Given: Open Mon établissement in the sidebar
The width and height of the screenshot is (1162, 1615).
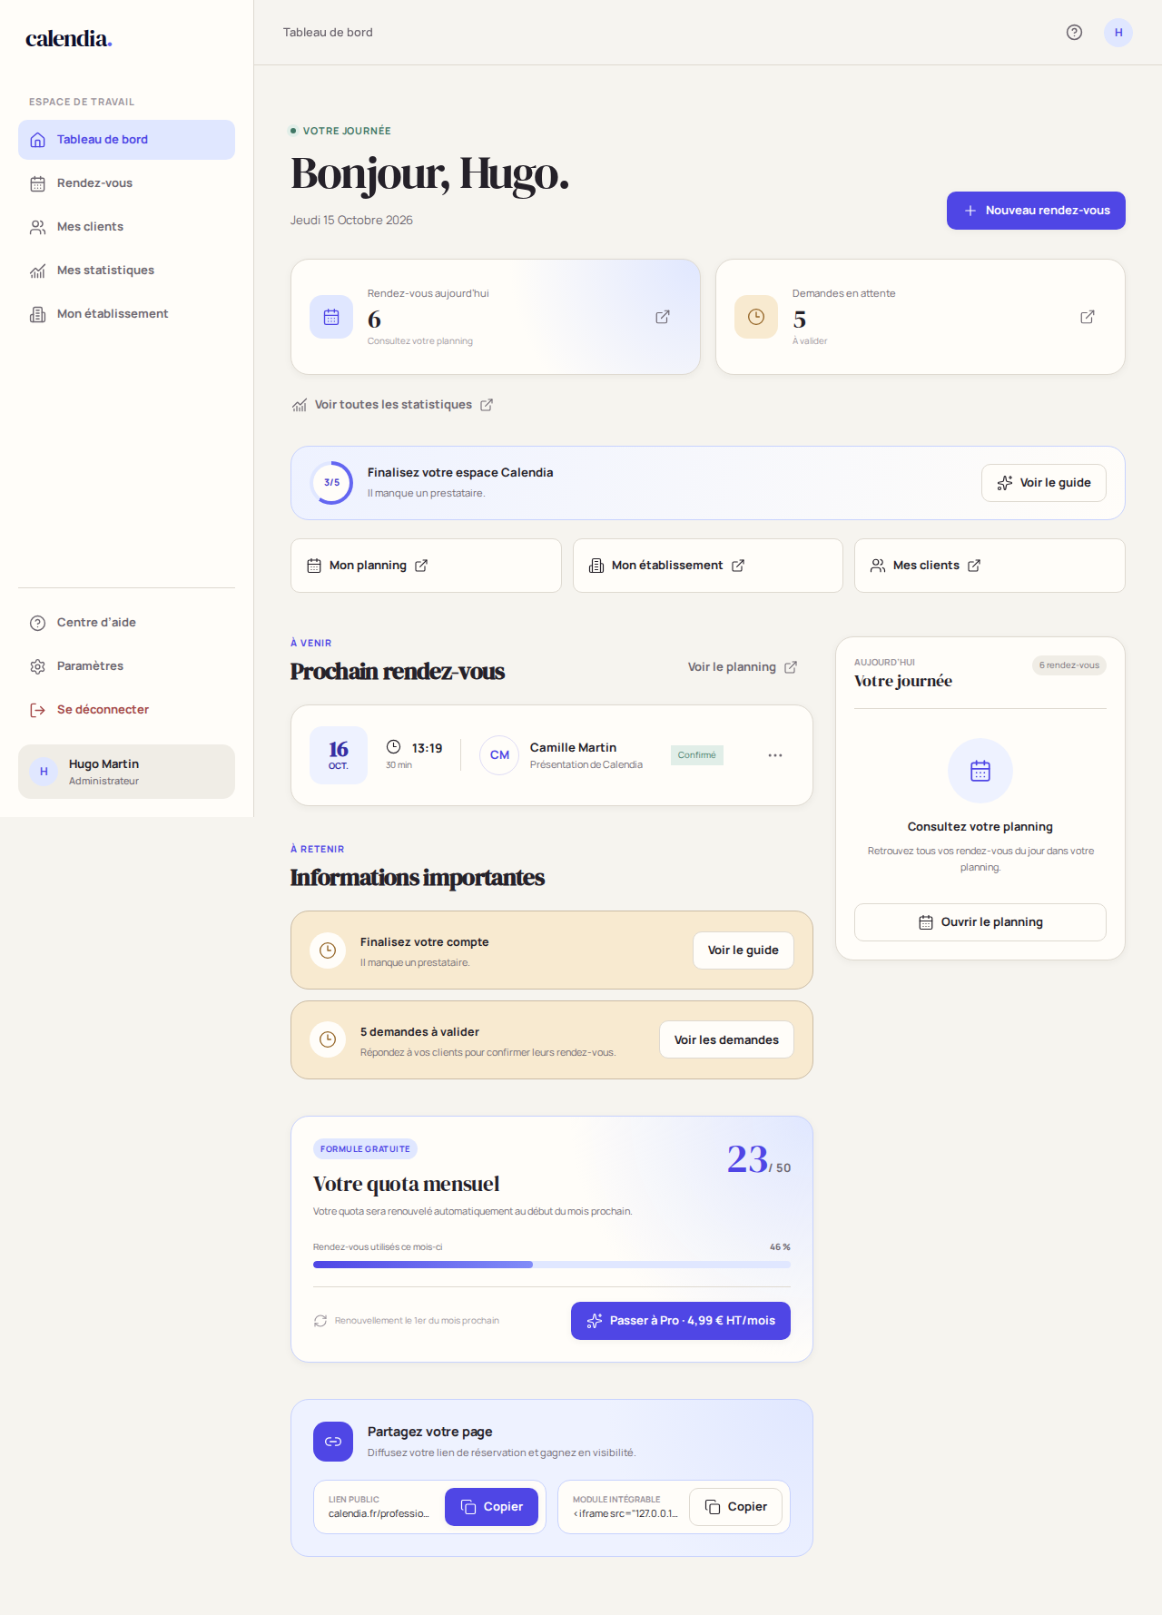Looking at the screenshot, I should point(126,314).
